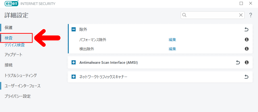Edit 検出除外 list
Screen dimensions: 258x112
(x=172, y=49)
